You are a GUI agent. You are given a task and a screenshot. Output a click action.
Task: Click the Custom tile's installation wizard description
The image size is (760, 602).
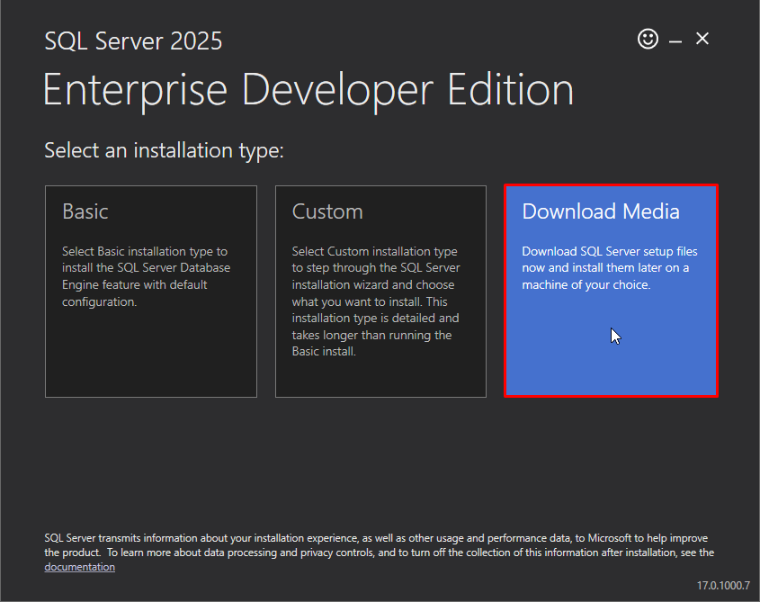(376, 301)
